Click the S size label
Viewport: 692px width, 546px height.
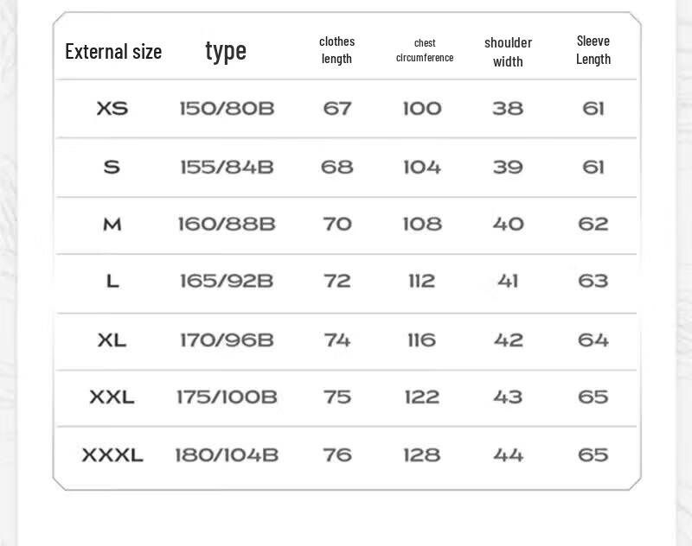pyautogui.click(x=112, y=167)
